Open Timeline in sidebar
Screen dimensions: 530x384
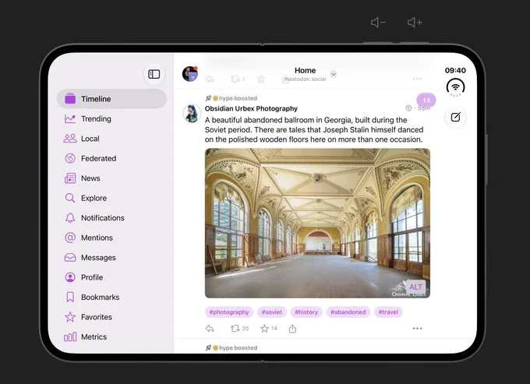111,99
